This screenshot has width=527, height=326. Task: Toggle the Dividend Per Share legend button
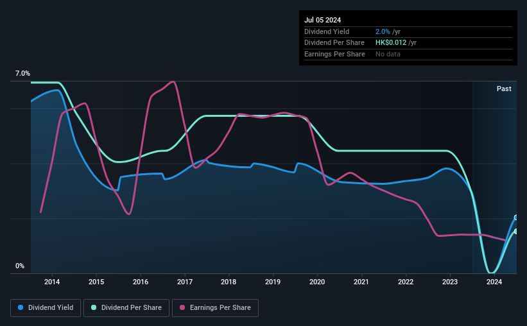(126, 308)
